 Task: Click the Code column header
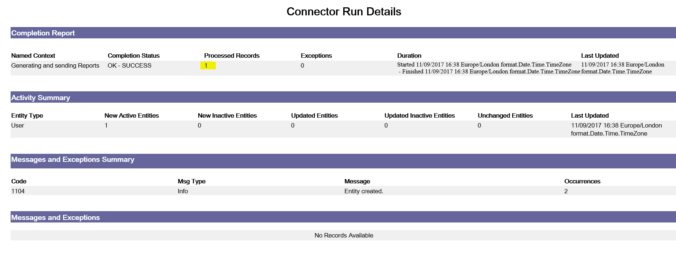19,181
